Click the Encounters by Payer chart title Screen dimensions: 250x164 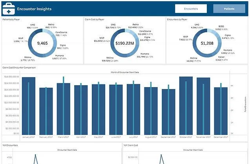coord(177,20)
